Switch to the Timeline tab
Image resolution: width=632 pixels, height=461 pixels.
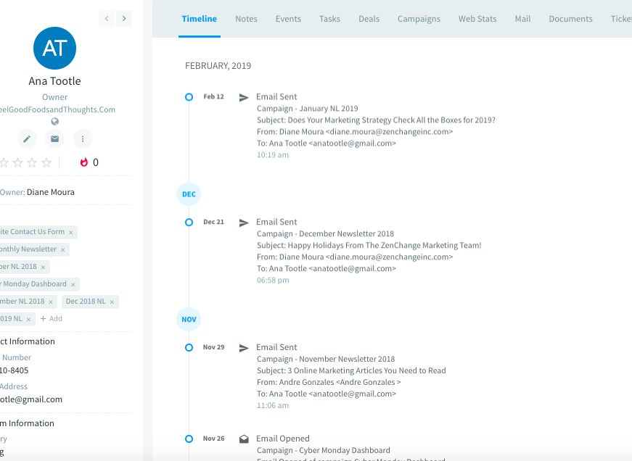tap(199, 19)
